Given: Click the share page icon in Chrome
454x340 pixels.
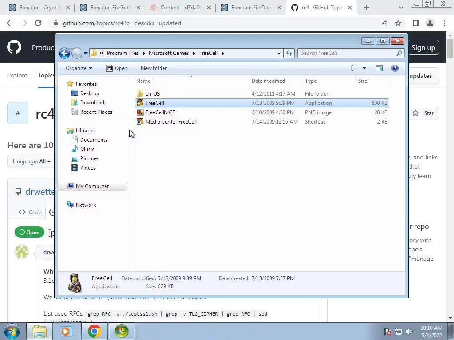Looking at the screenshot, I should click(x=384, y=23).
